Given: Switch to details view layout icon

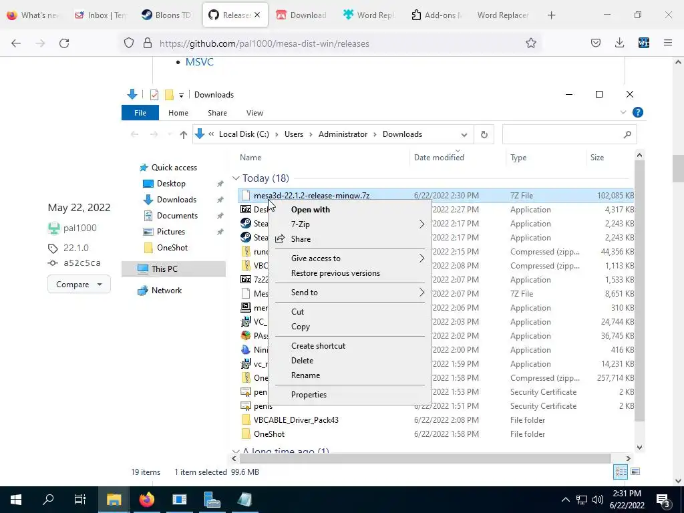Looking at the screenshot, I should [x=621, y=472].
